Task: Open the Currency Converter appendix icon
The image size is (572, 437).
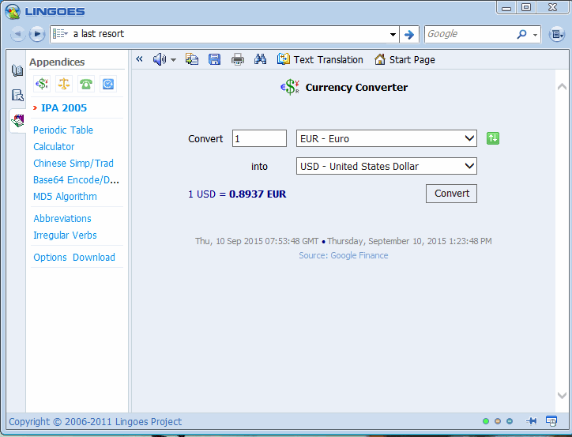Action: click(42, 84)
